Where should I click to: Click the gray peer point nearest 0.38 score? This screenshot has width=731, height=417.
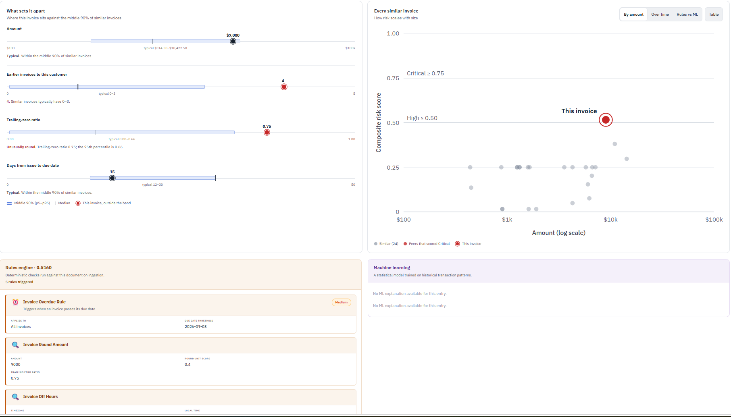[x=615, y=144]
